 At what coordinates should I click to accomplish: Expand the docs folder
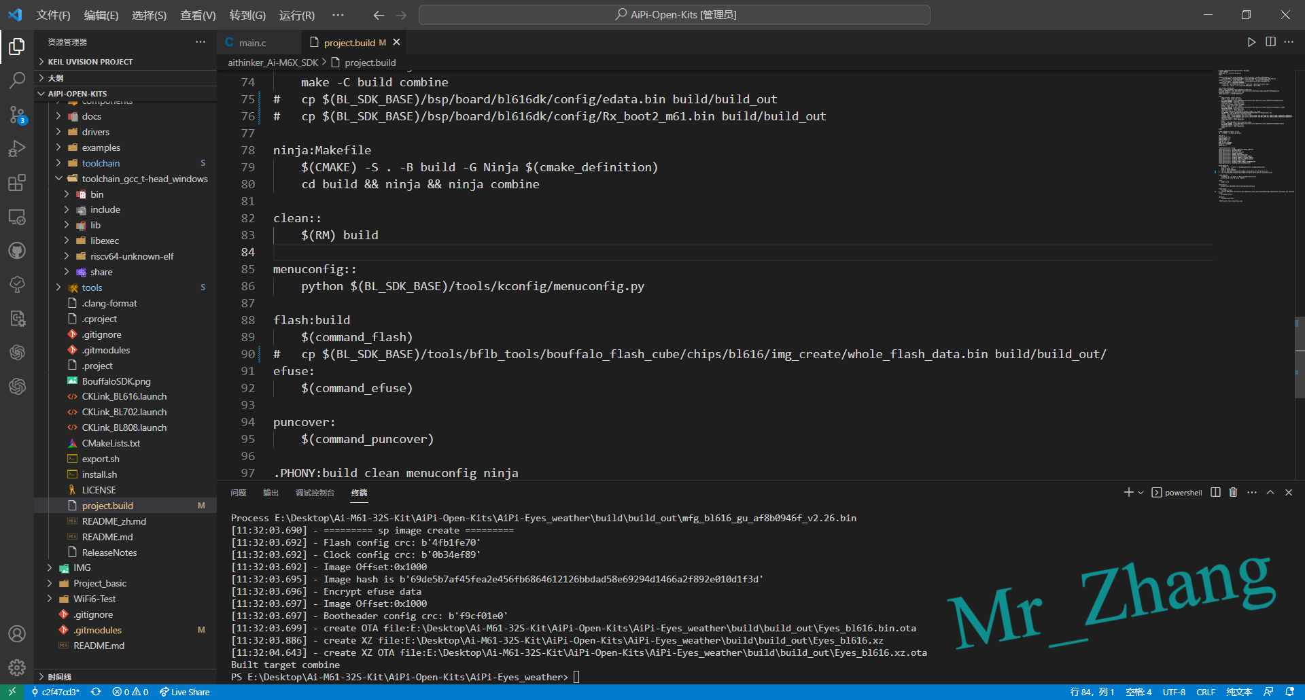tap(126, 116)
